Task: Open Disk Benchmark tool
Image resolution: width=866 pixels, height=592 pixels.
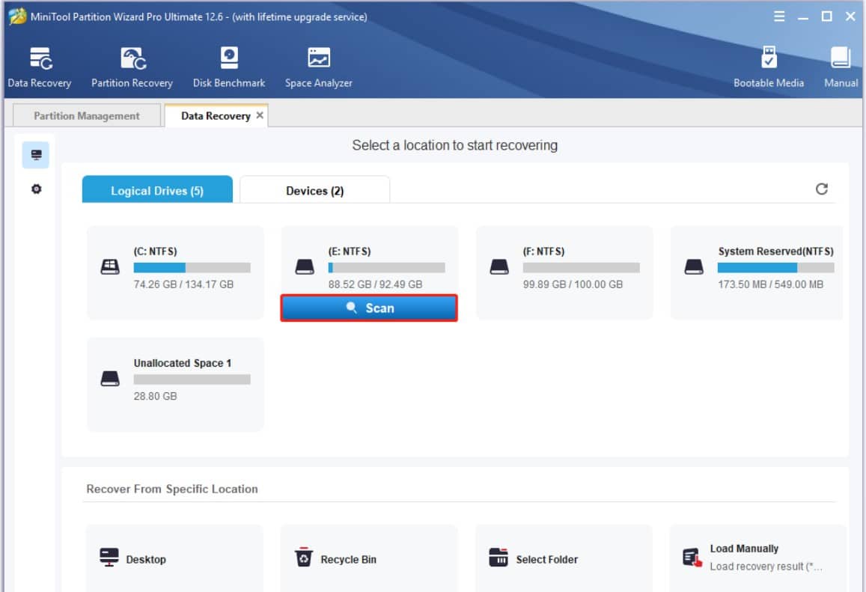Action: tap(228, 67)
